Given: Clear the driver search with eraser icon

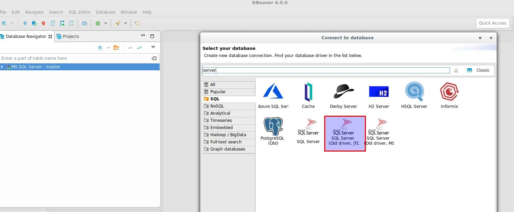Looking at the screenshot, I should pos(456,70).
